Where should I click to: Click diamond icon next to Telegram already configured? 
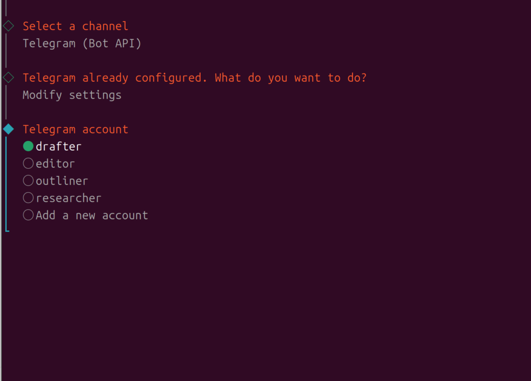coord(8,77)
